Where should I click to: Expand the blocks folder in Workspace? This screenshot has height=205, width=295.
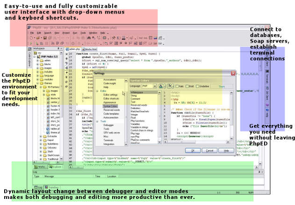click(x=37, y=64)
